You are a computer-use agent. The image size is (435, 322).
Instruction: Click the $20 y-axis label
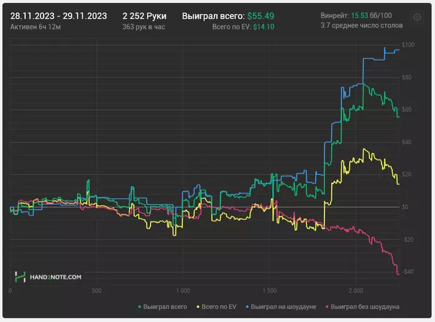tap(406, 174)
